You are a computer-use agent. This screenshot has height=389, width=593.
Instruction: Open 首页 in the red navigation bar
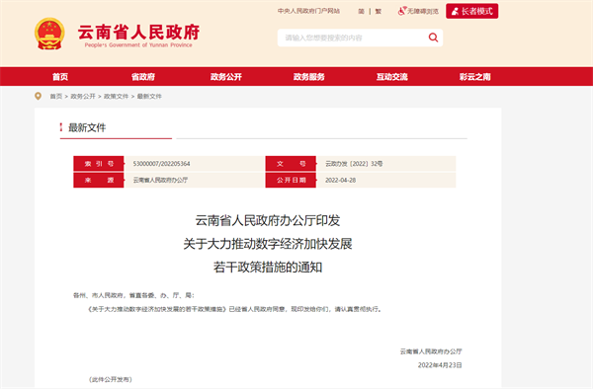[60, 77]
